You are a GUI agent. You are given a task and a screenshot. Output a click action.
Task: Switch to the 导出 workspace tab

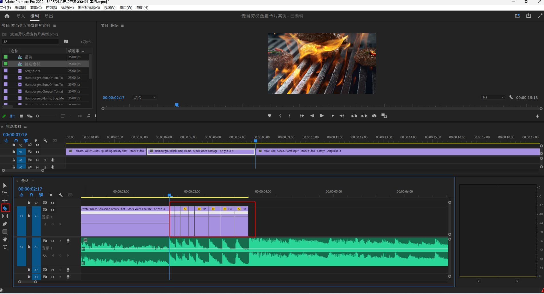(x=49, y=16)
